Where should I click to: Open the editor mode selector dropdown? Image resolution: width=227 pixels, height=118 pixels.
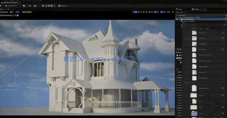(x=12, y=6)
